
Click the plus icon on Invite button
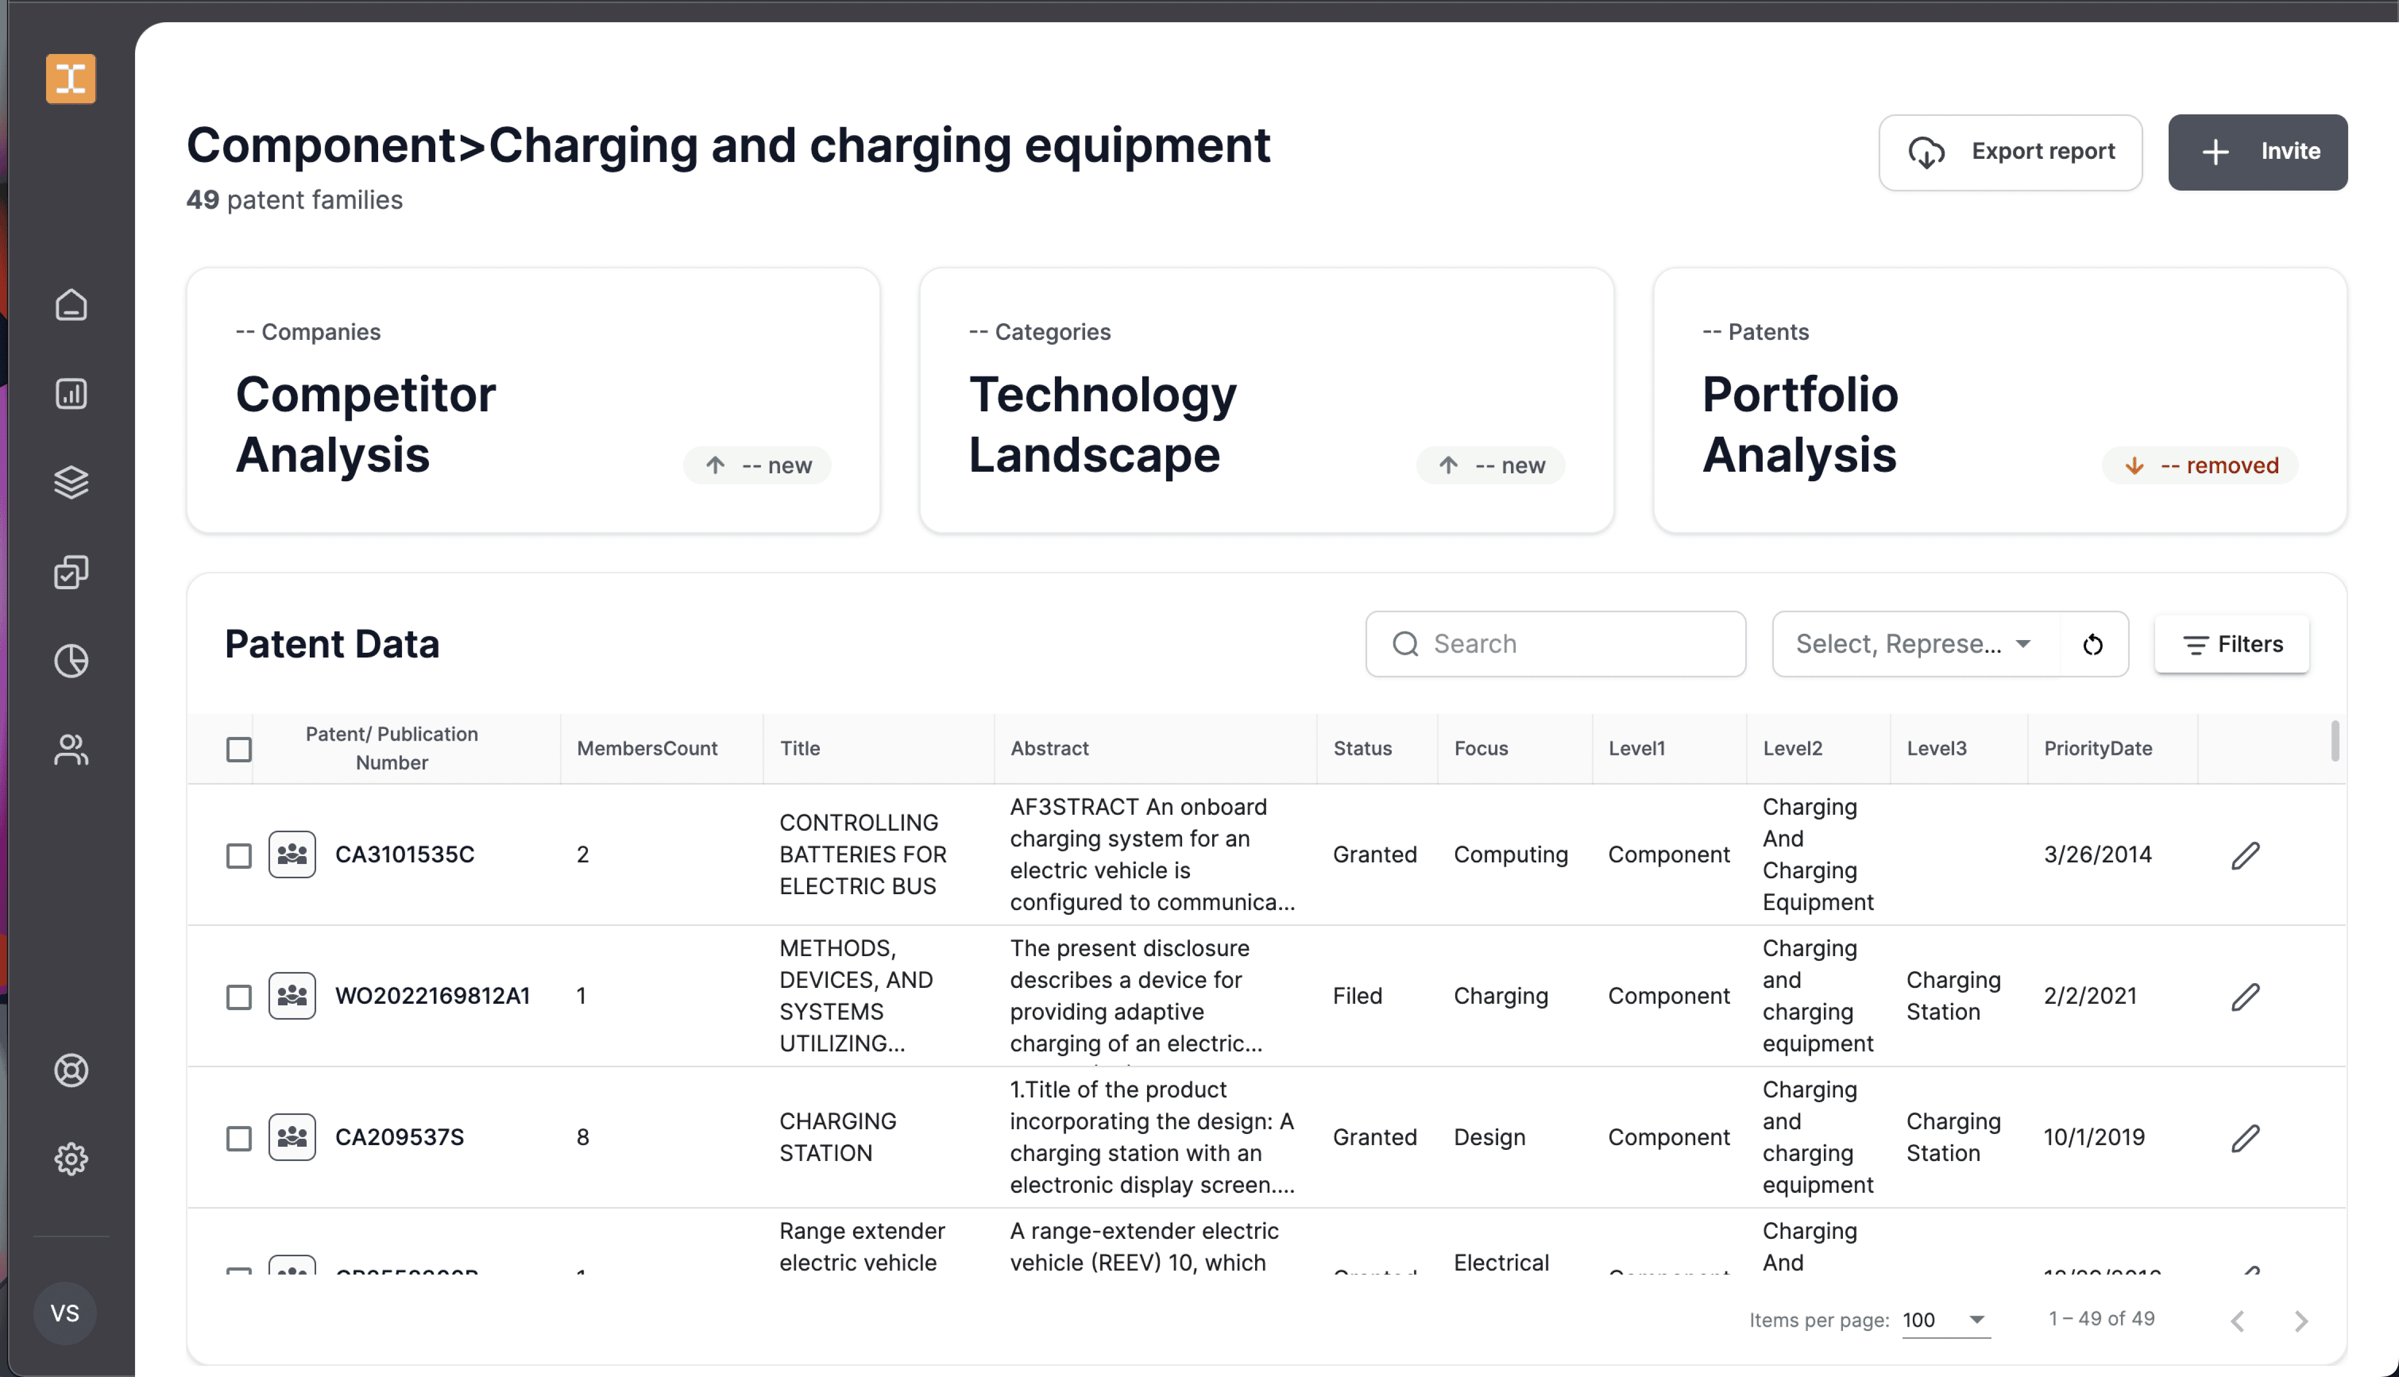pyautogui.click(x=2215, y=152)
